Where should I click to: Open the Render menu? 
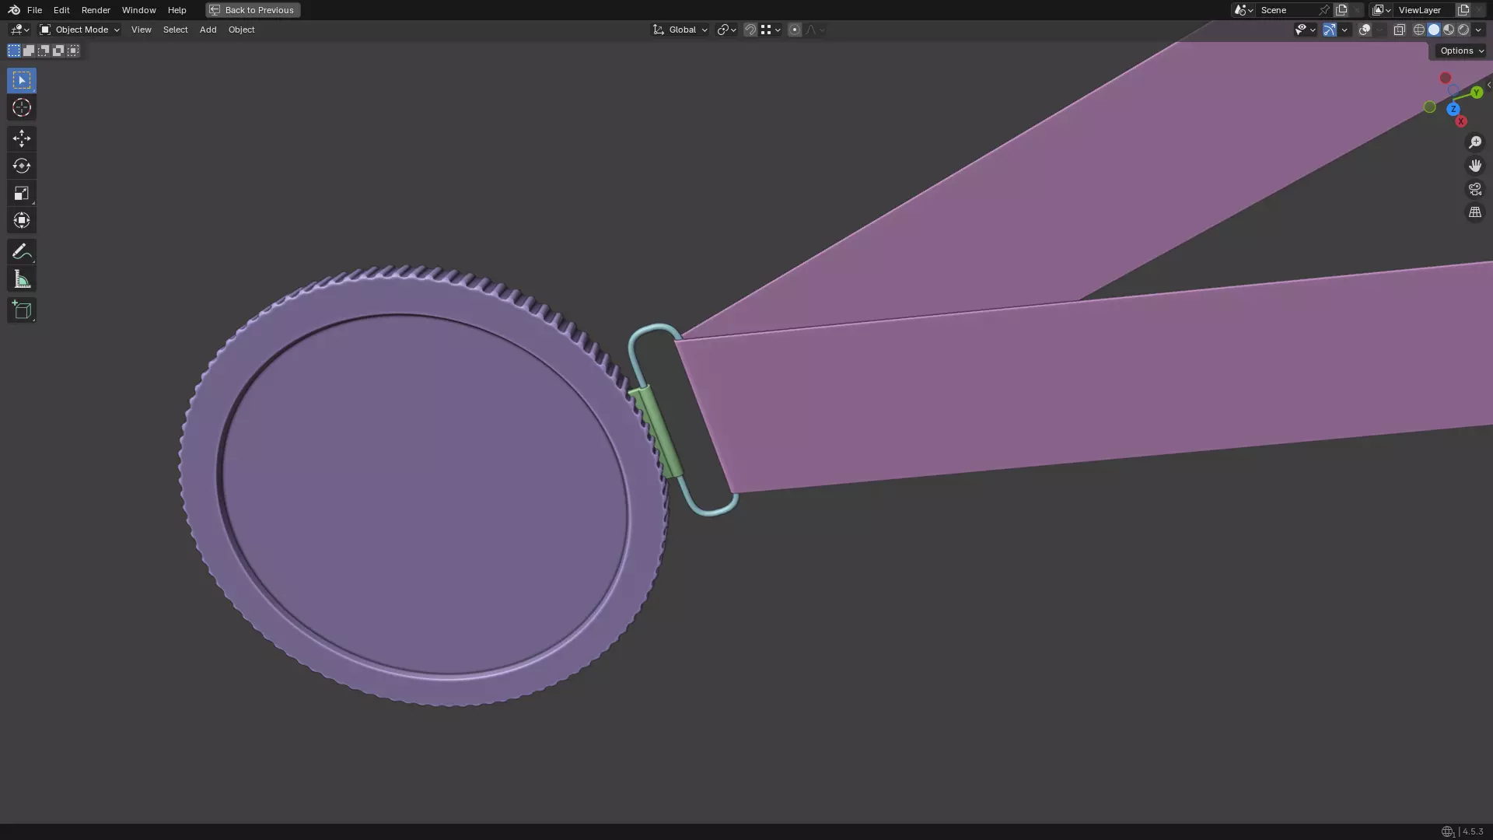(96, 10)
